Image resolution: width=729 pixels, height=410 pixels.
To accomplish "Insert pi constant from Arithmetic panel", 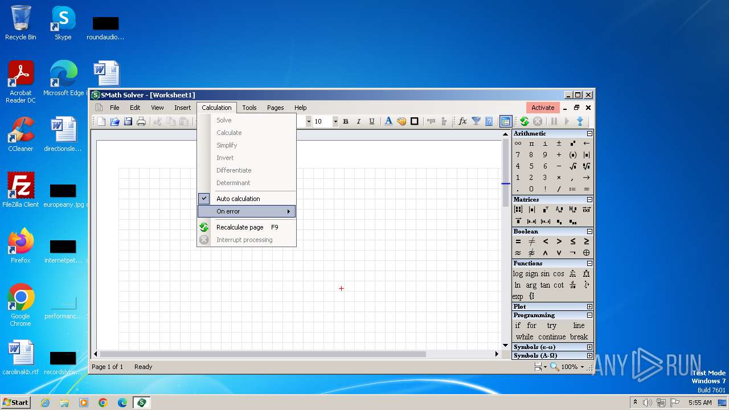I will 531,143.
